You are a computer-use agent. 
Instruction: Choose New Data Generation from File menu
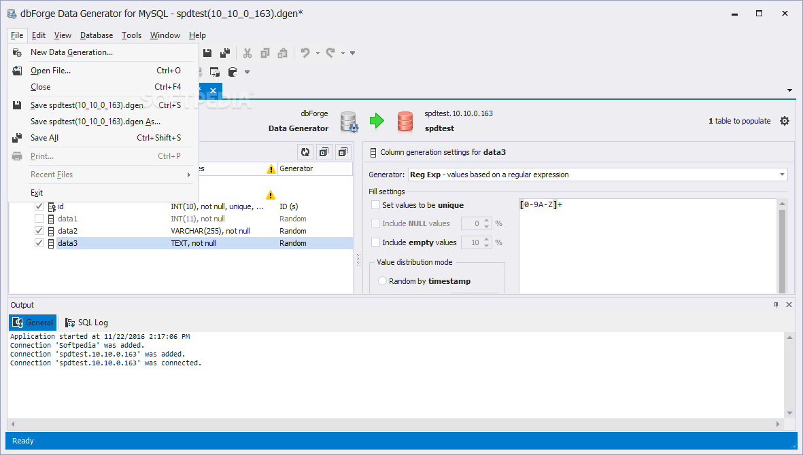click(x=103, y=52)
